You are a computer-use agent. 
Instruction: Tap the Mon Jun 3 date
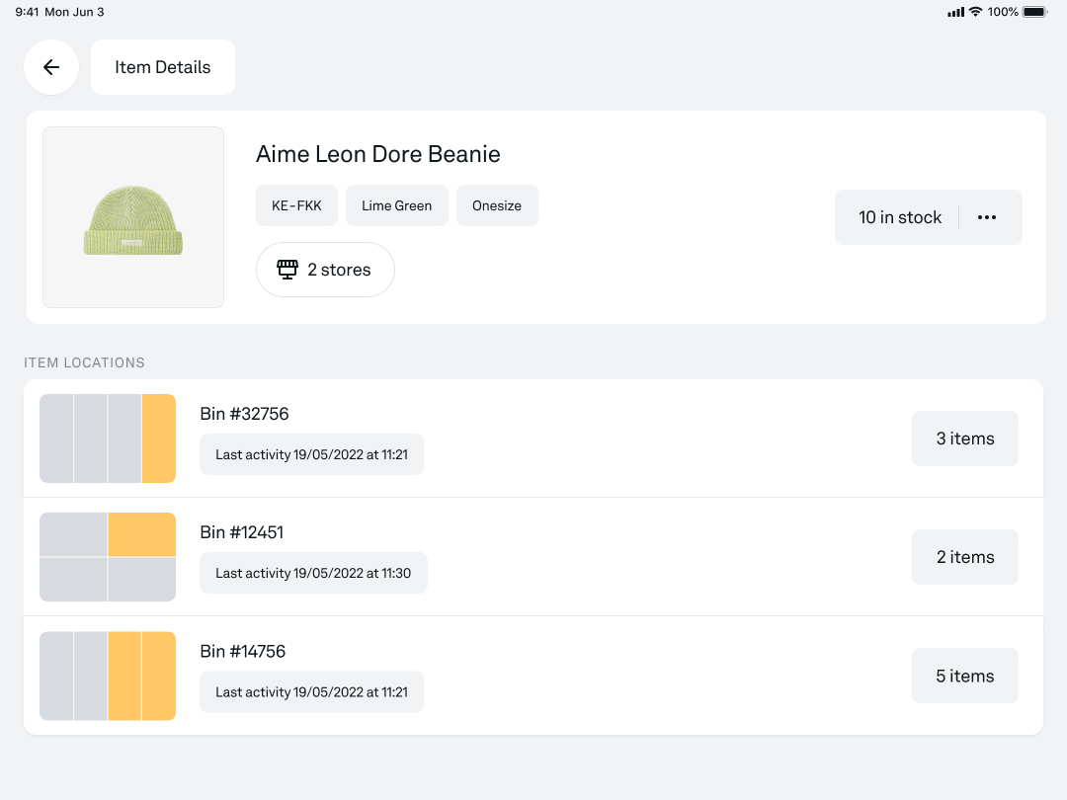click(74, 12)
